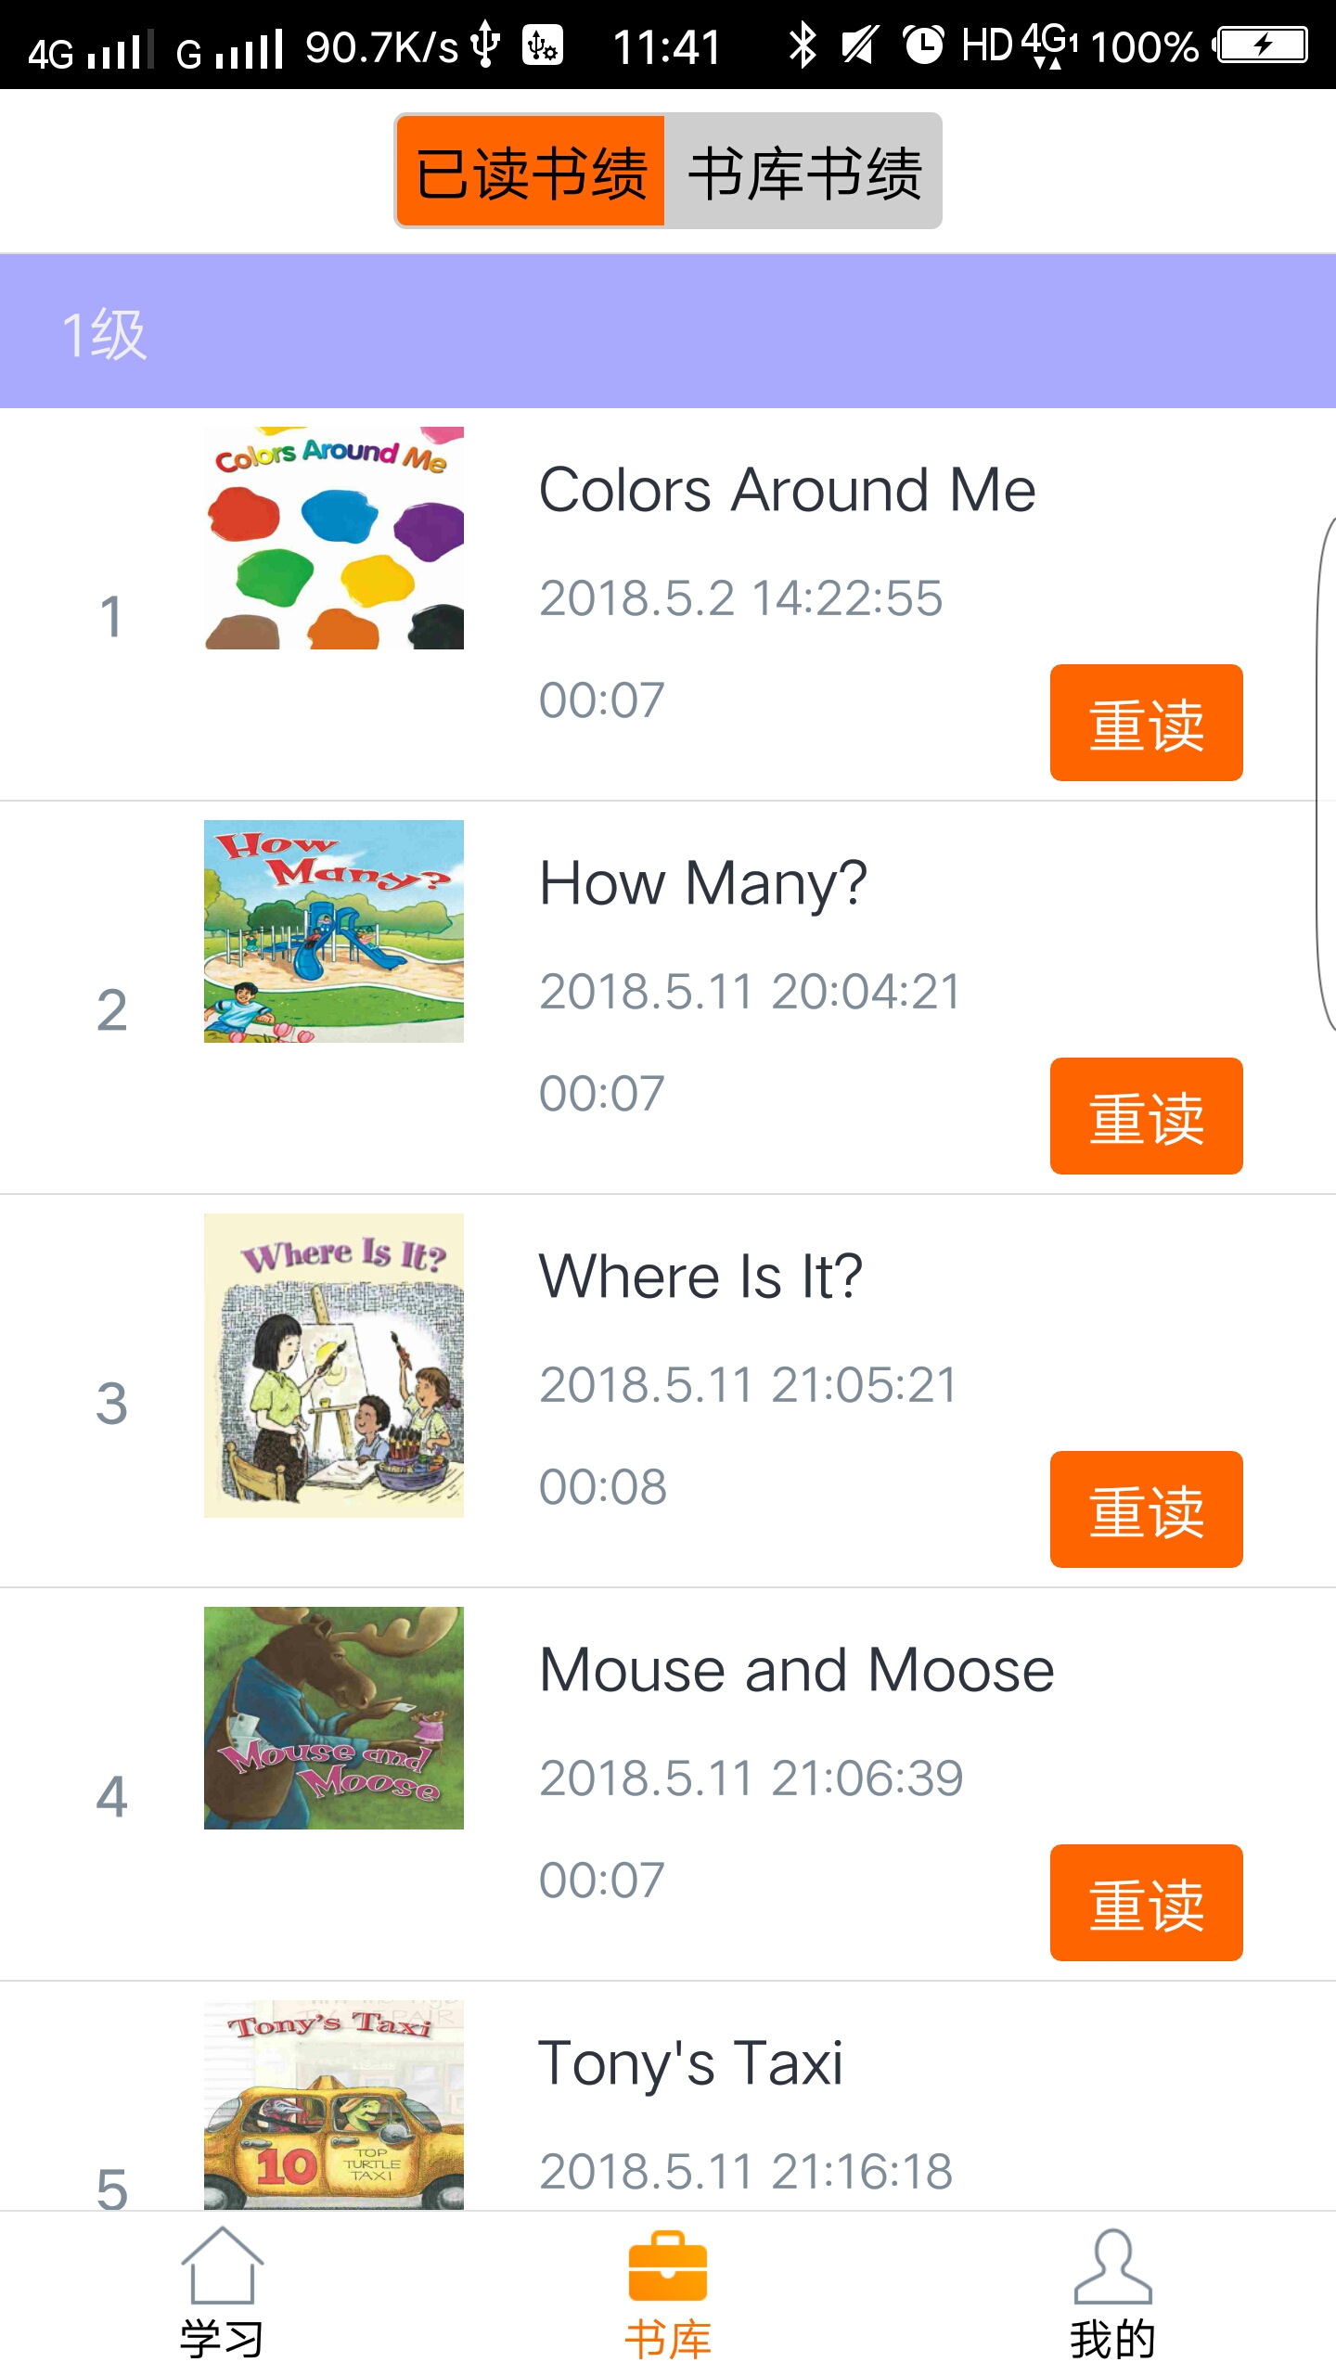This screenshot has height=2375, width=1336.
Task: Open the 学习 home icon tab
Action: [x=222, y=2295]
